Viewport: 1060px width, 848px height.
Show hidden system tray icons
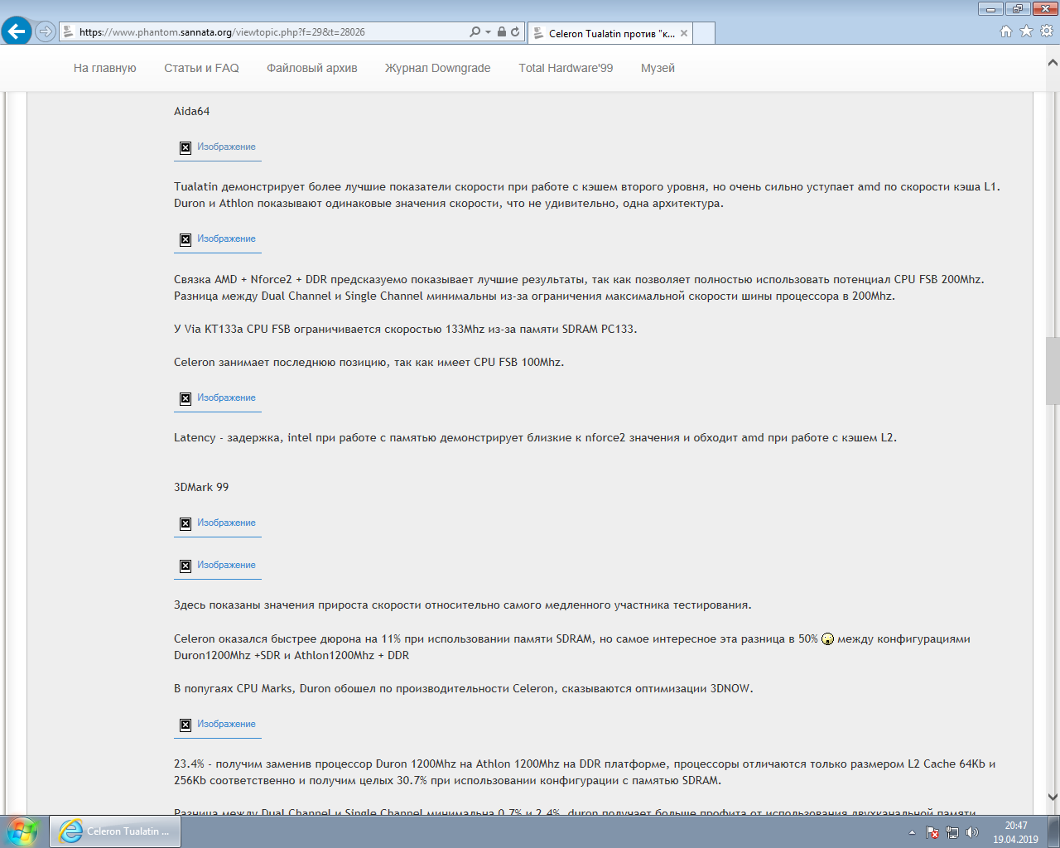point(912,832)
